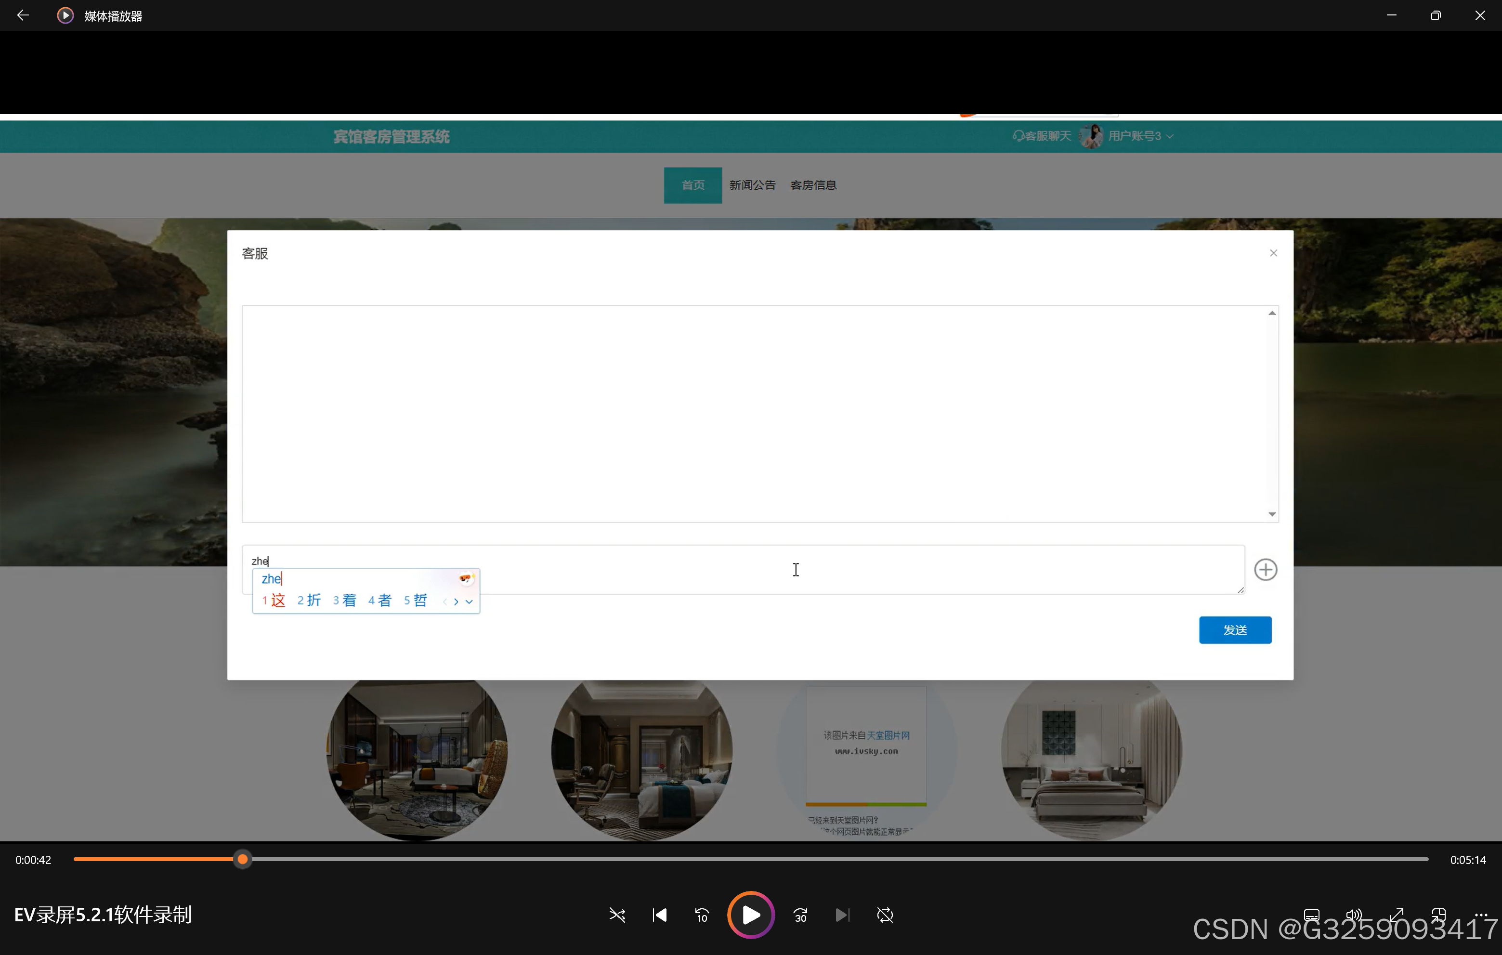
Task: Click the plus circle attachment icon
Action: click(1265, 569)
